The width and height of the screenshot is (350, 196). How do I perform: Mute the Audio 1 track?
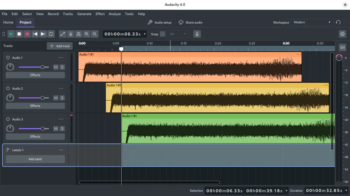coord(56,67)
